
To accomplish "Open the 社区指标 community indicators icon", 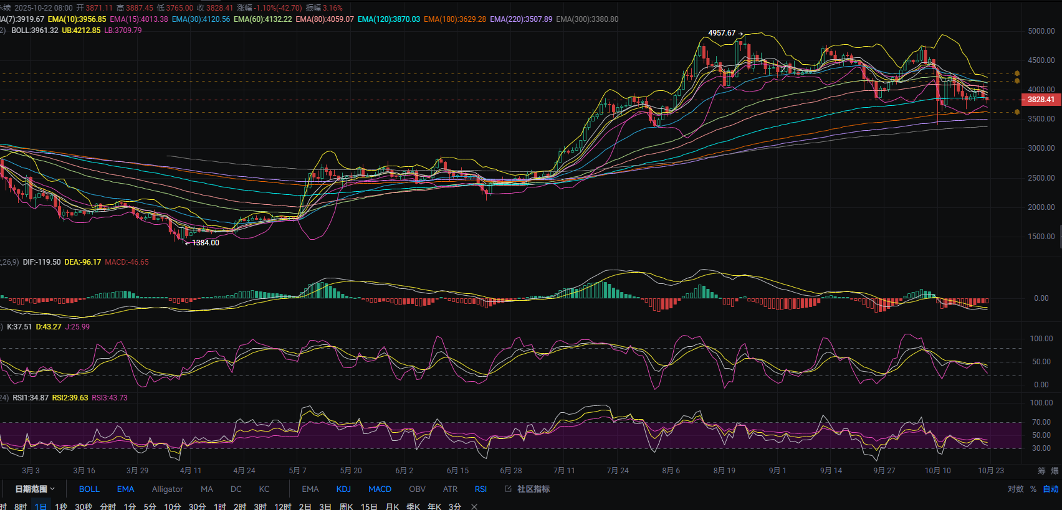I will [x=508, y=489].
